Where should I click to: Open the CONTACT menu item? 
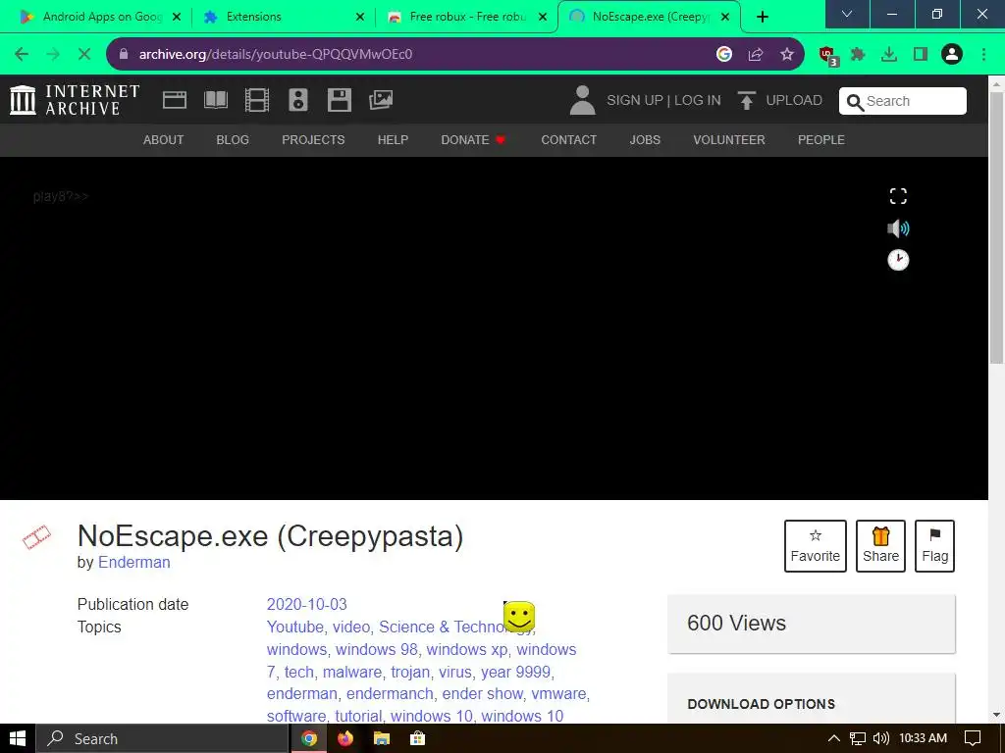click(x=568, y=139)
